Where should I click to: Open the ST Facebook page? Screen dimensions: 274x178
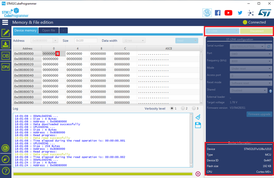(217, 13)
